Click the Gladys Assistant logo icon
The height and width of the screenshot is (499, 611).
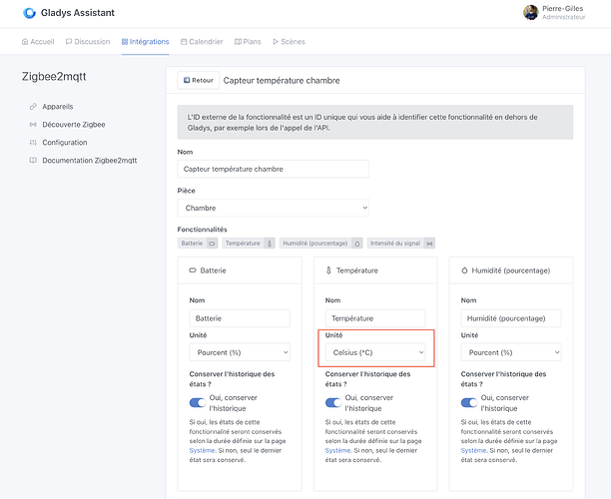click(33, 14)
